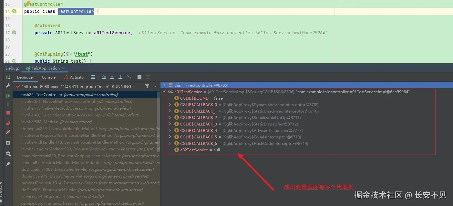Take a thread dump with the camera icon
The height and width of the screenshot is (206, 453).
(x=8, y=143)
